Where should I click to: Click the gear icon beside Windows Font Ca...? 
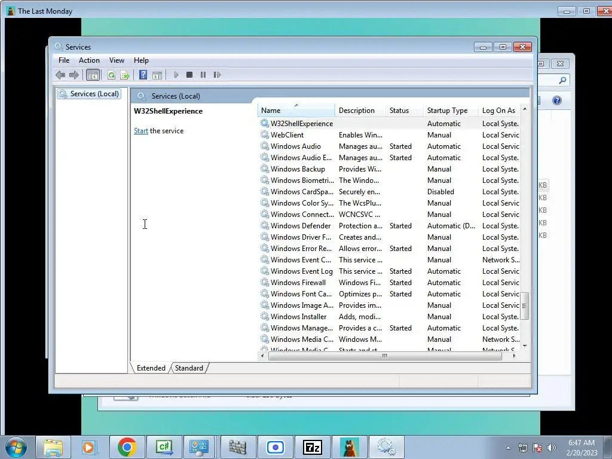tap(265, 293)
